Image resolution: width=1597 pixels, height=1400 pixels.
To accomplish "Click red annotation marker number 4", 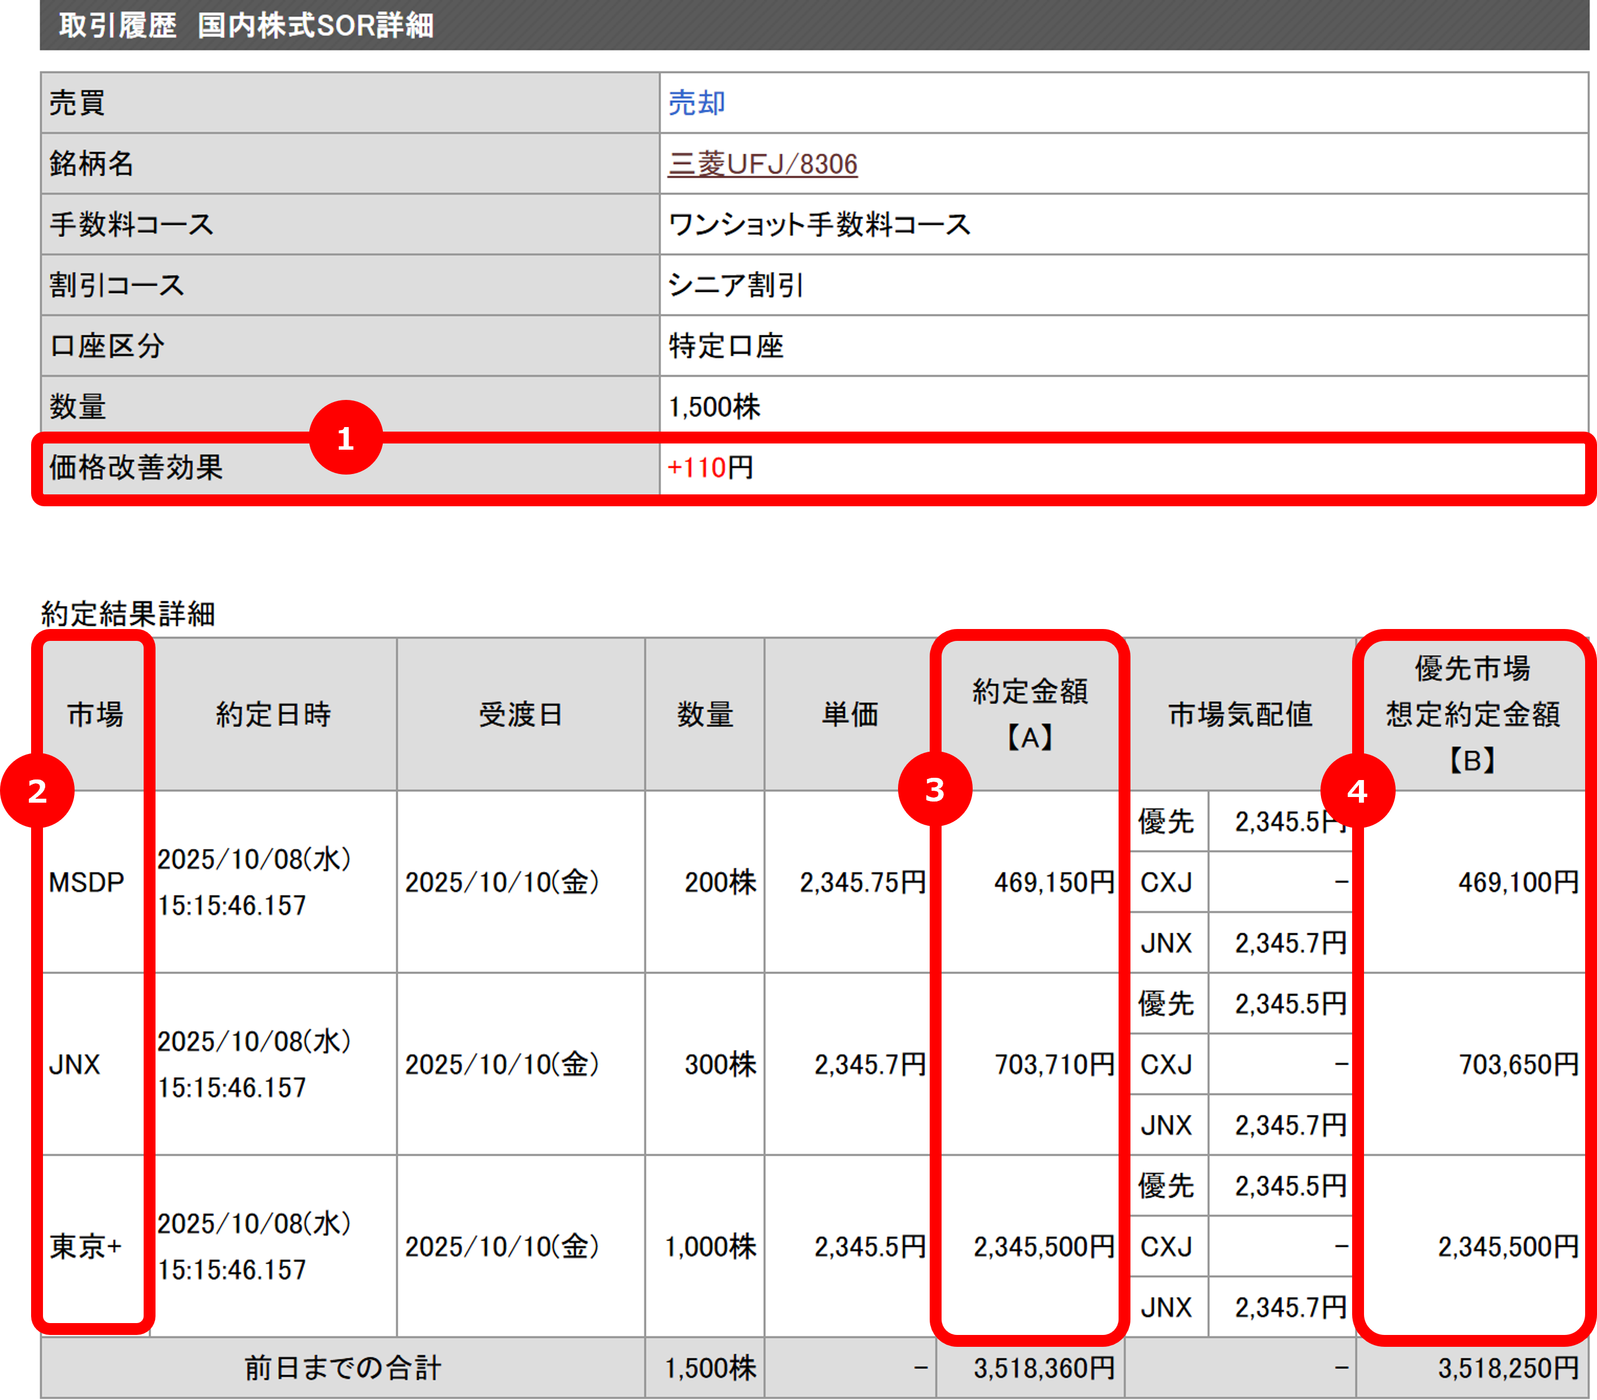I will 1357,791.
